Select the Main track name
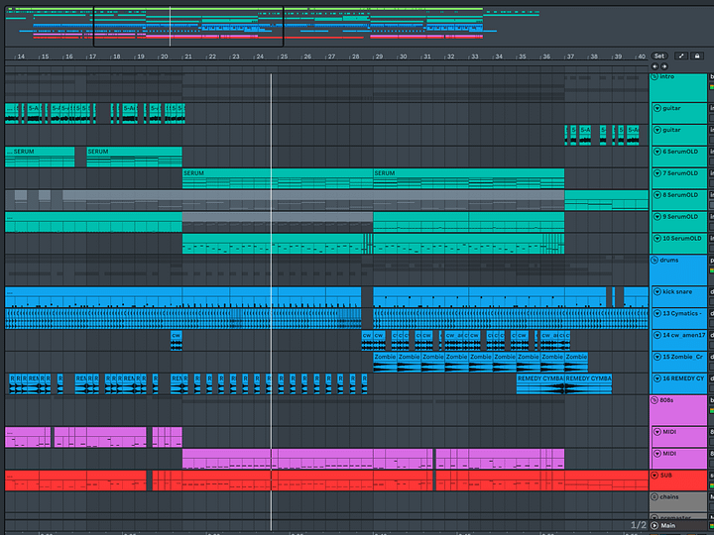 tap(668, 525)
